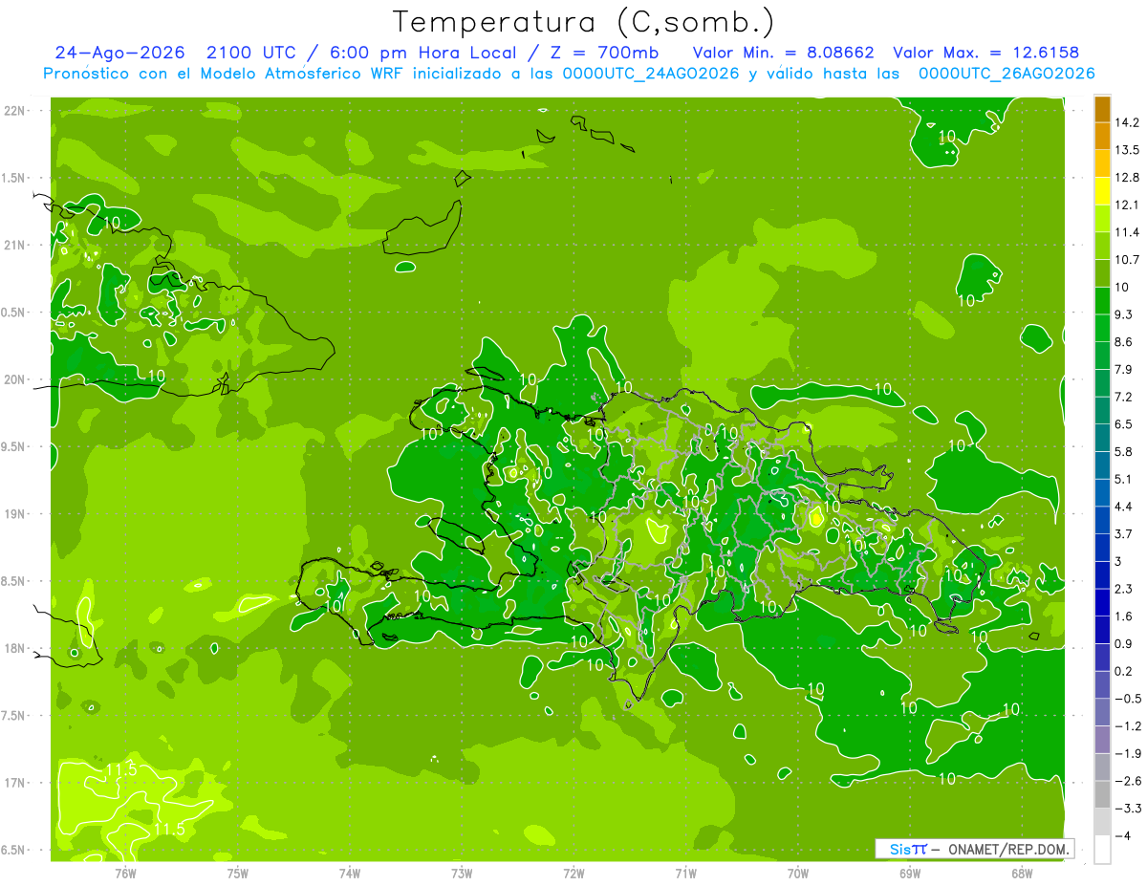The height and width of the screenshot is (886, 1147).
Task: Pick the brown-orange swatch above 14.2
Action: [x=1102, y=109]
